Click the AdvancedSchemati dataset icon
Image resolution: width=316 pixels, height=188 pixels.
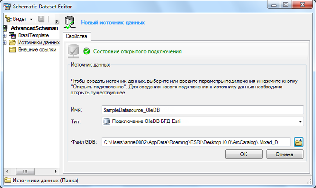tap(6, 28)
